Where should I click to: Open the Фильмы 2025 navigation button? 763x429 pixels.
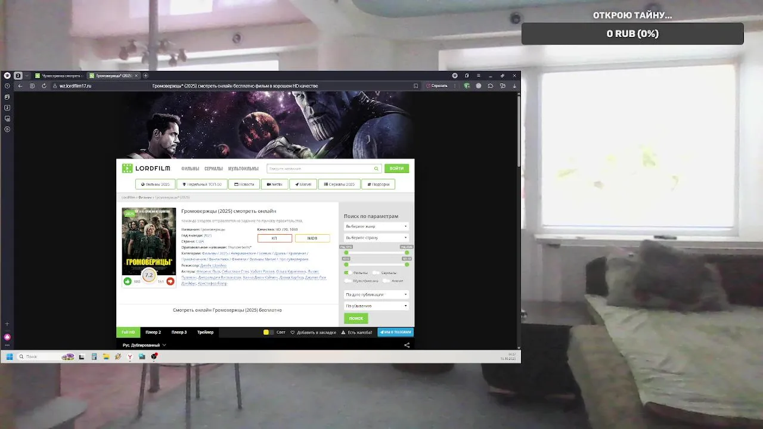[x=155, y=184]
